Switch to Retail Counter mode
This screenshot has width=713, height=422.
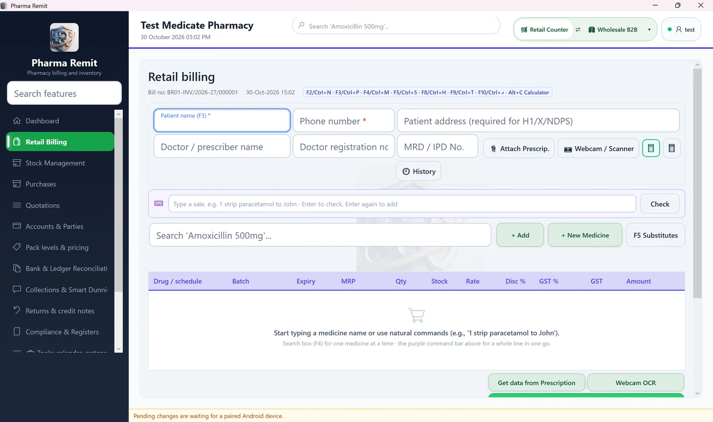(544, 29)
